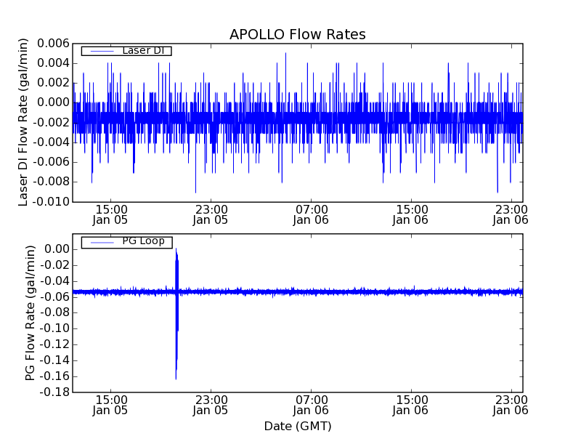Click '23:00 Jan 06' under the Laser DI plot
The width and height of the screenshot is (581, 436).
tap(511, 214)
